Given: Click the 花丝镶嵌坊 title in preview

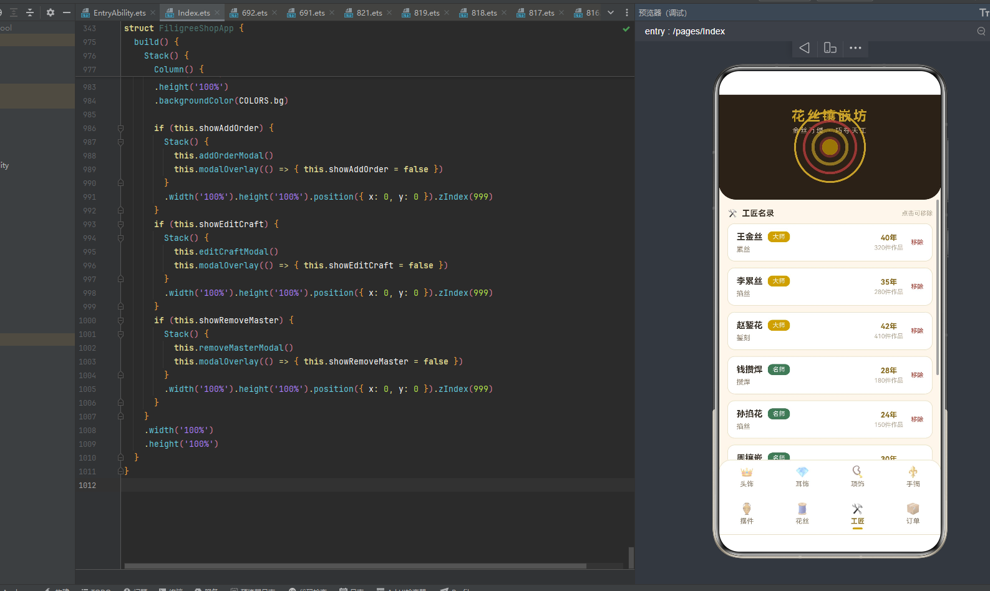Looking at the screenshot, I should [829, 115].
